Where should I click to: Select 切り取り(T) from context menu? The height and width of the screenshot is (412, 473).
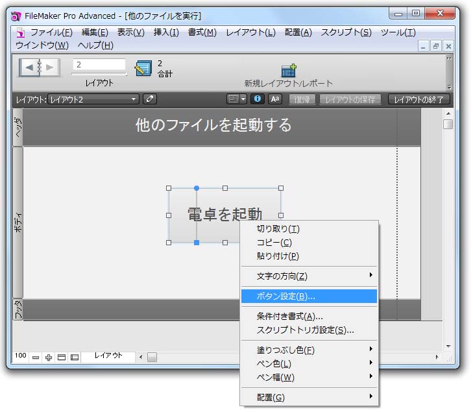(309, 228)
